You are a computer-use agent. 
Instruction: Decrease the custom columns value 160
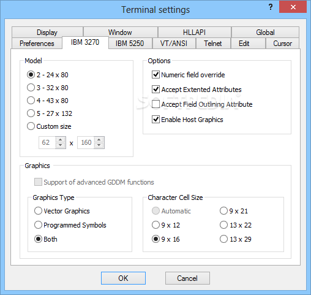click(x=99, y=145)
